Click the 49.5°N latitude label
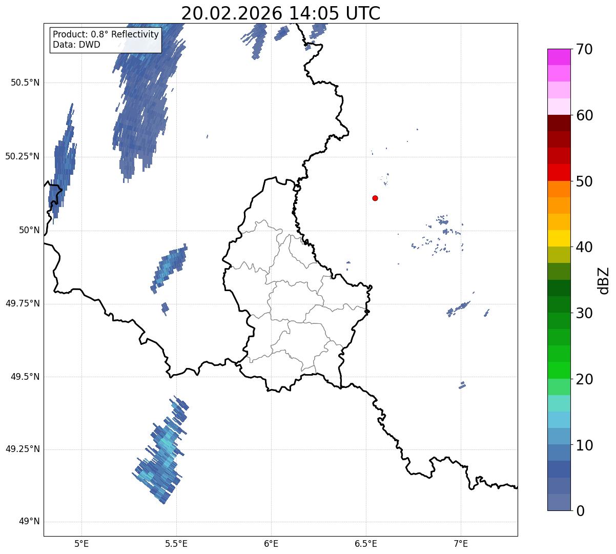Image resolution: width=616 pixels, height=554 pixels. (x=25, y=377)
